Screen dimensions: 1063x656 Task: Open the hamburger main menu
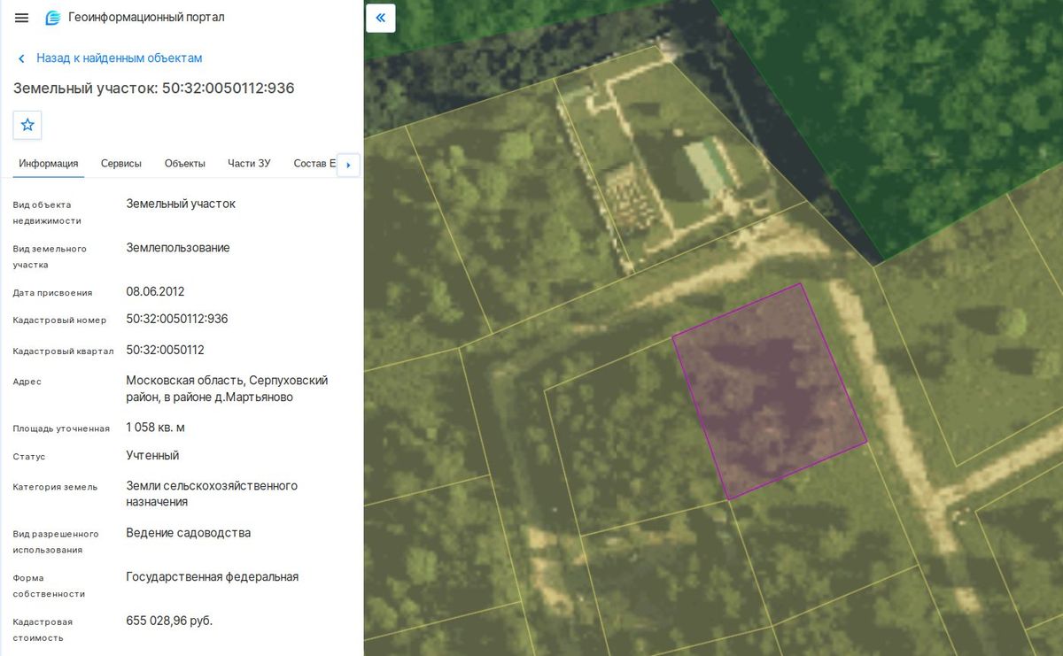pos(21,18)
